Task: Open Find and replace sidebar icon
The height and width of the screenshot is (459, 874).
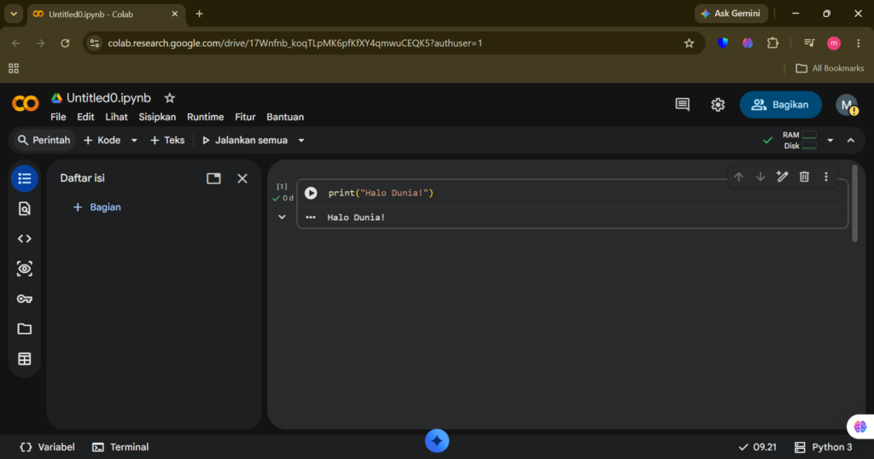Action: [x=25, y=209]
